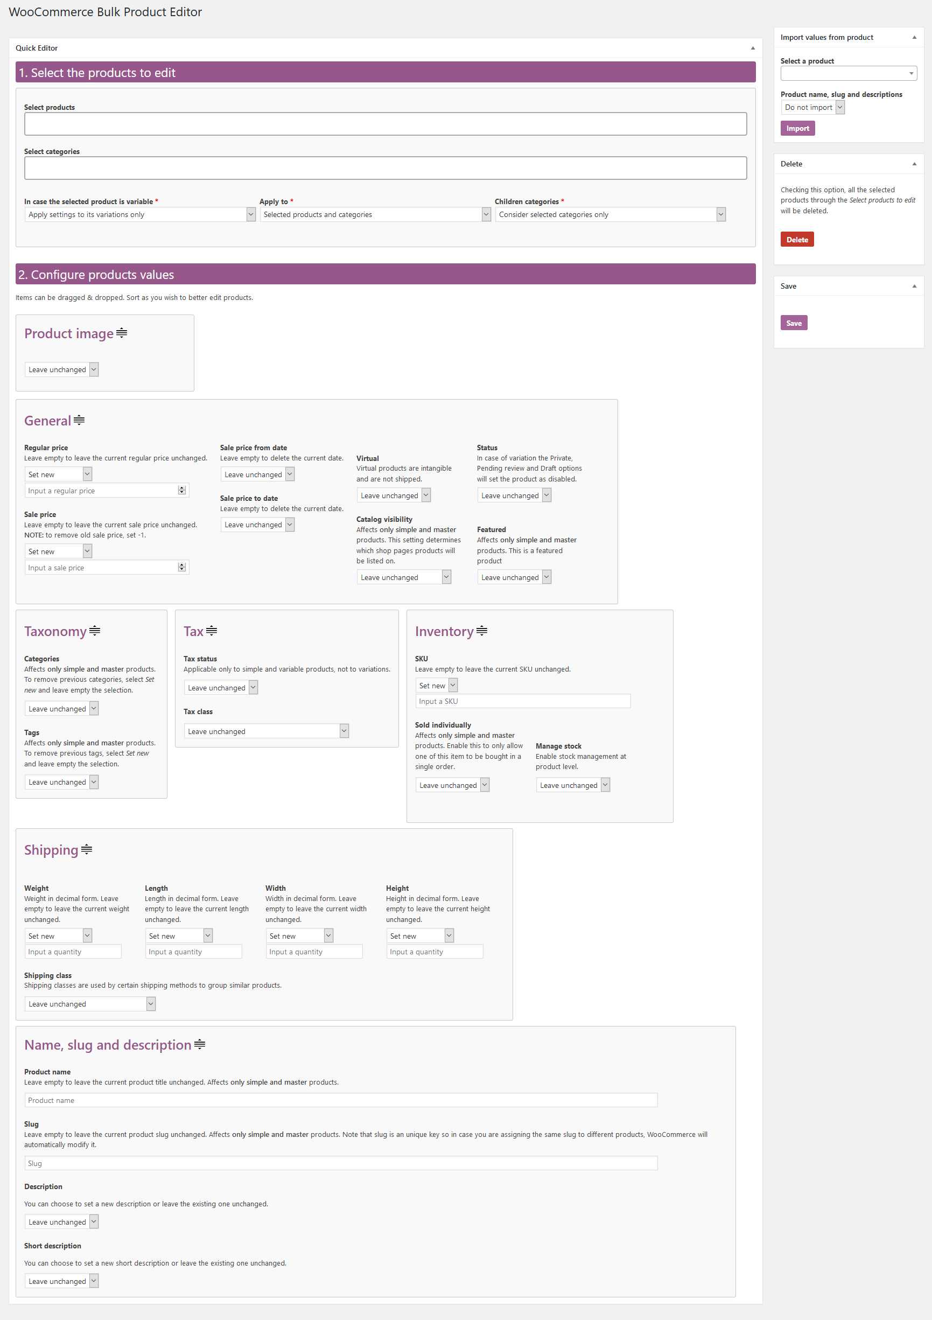Open the Weight Set new dropdown

(58, 936)
